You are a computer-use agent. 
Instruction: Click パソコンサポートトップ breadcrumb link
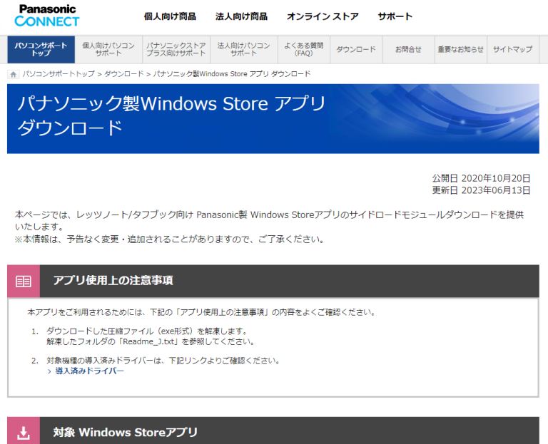click(x=60, y=74)
